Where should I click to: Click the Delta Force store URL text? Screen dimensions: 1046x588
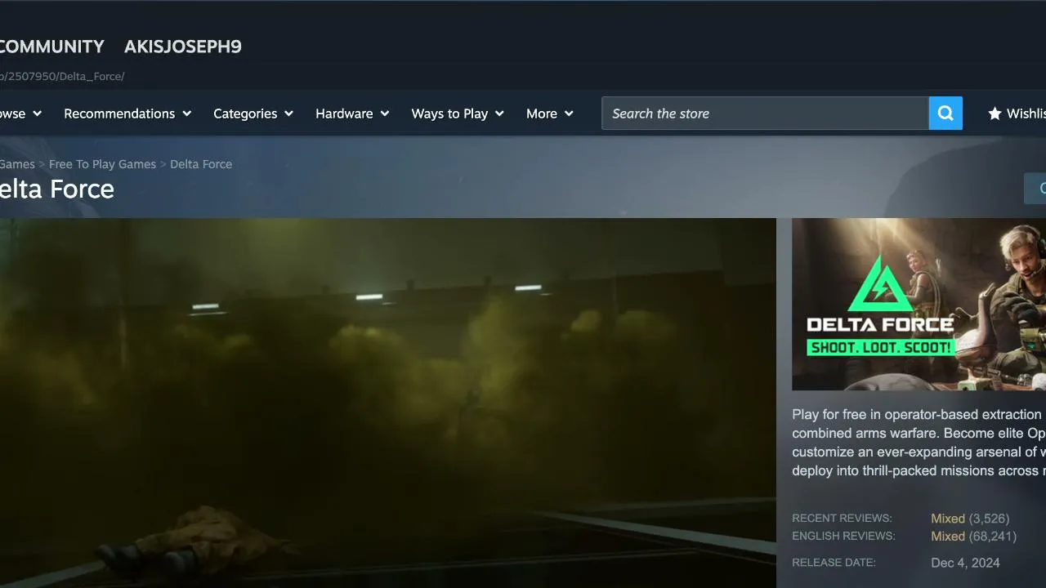62,77
